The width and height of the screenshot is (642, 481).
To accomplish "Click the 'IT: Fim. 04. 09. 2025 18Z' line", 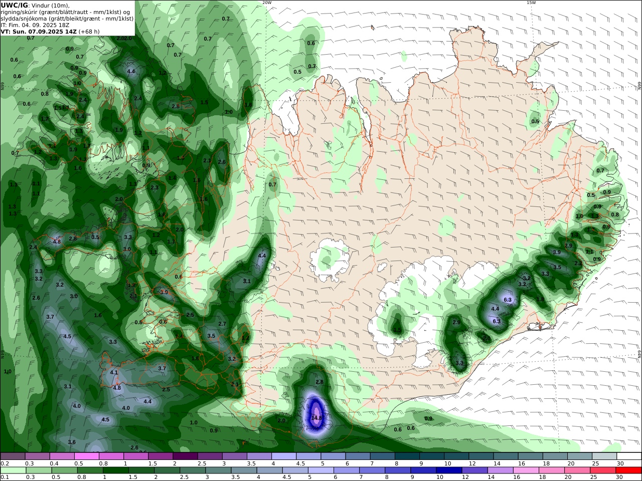I will (x=36, y=25).
